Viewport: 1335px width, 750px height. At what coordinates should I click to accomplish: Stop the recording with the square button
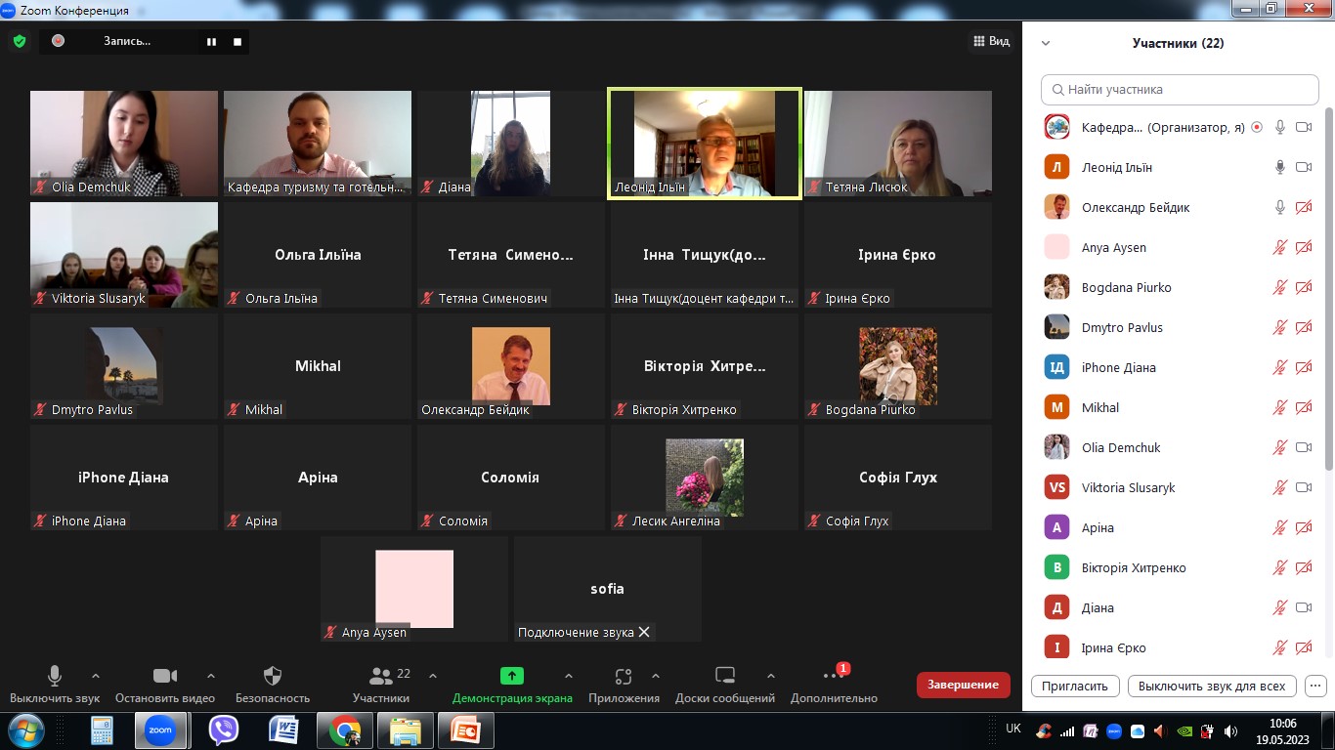click(x=237, y=41)
